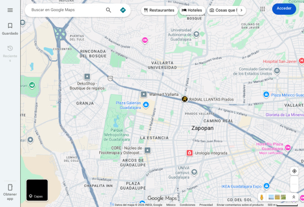Filter by Restaurantes chip
The height and width of the screenshot is (207, 304).
click(x=160, y=10)
